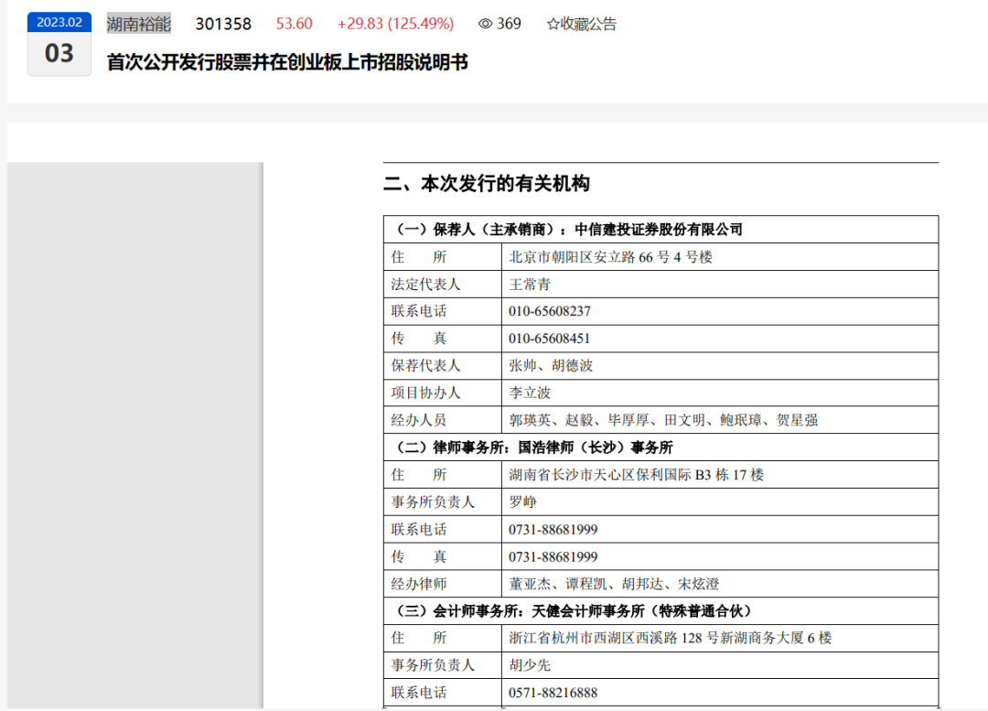Click the 2023.02 date badge

coord(59,22)
